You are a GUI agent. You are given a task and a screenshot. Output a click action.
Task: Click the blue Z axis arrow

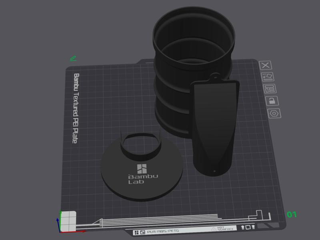click(58, 219)
